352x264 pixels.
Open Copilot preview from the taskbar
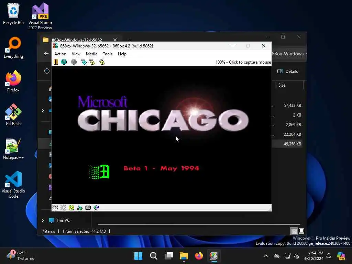tap(341, 256)
